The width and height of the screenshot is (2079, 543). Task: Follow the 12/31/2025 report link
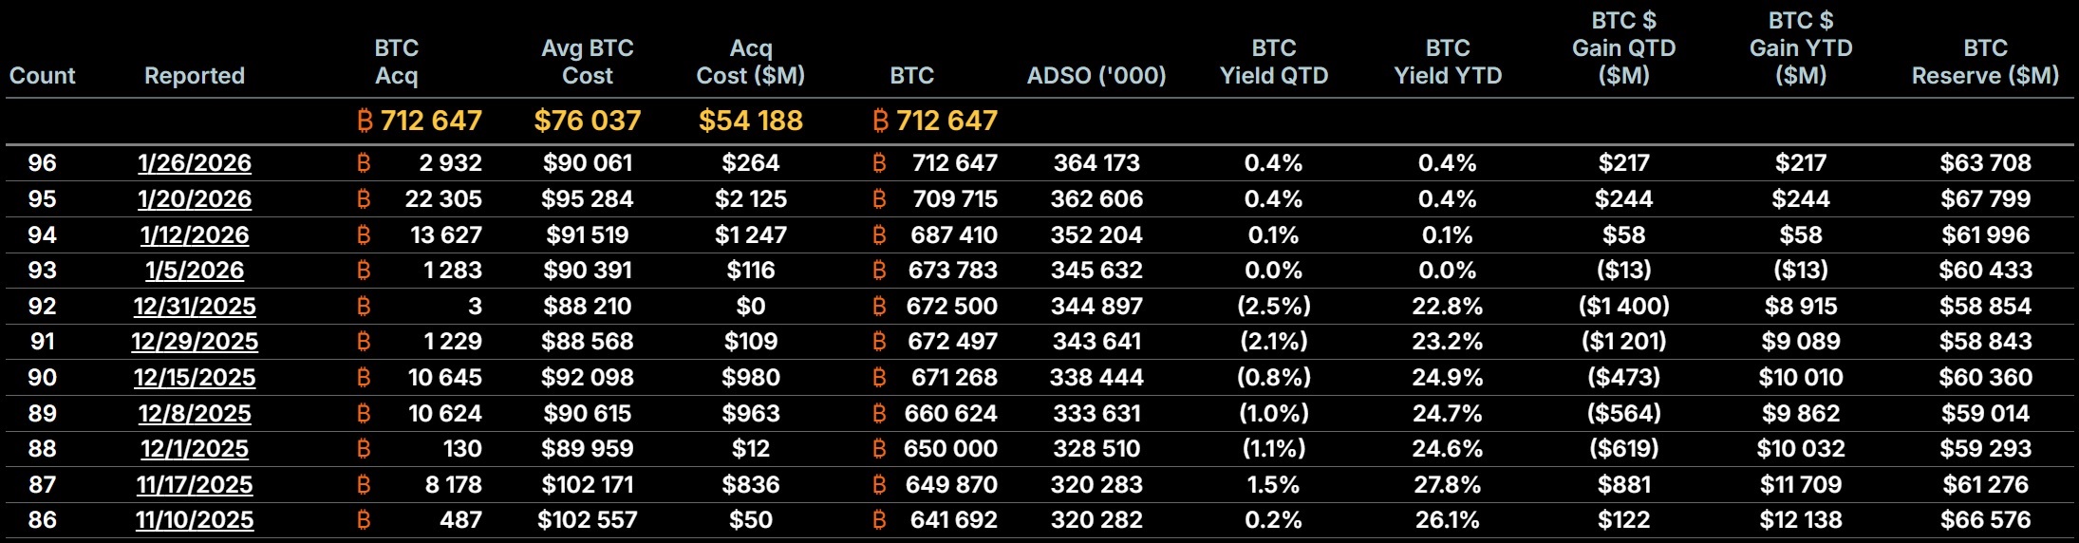[x=195, y=307]
